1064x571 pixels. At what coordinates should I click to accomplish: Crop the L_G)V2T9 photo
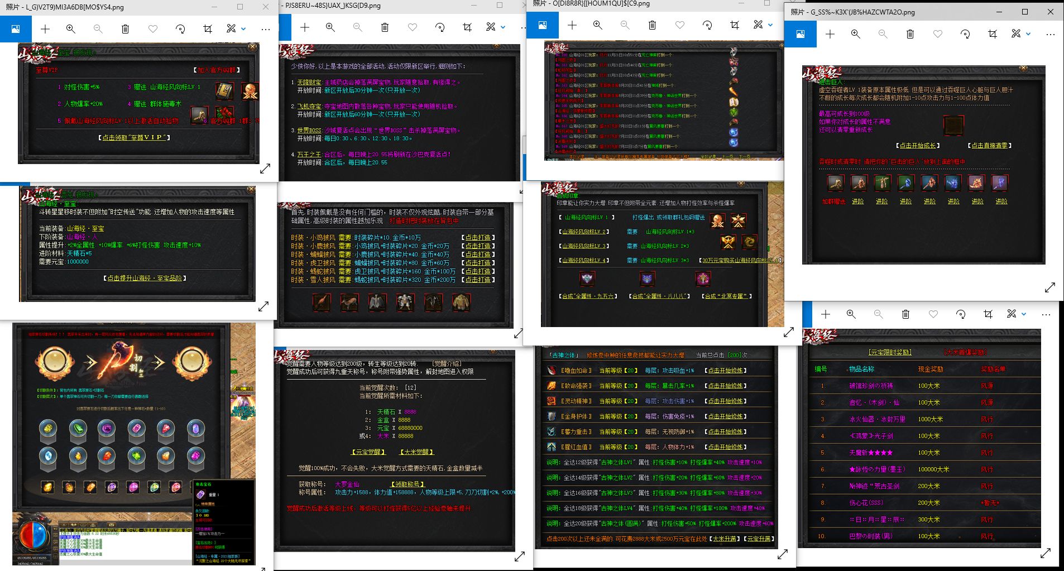pyautogui.click(x=208, y=28)
